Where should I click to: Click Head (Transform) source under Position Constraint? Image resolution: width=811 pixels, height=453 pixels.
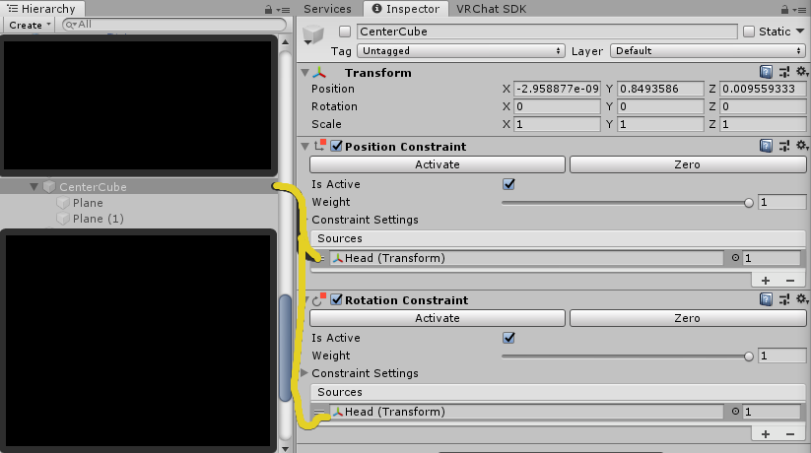click(x=526, y=258)
